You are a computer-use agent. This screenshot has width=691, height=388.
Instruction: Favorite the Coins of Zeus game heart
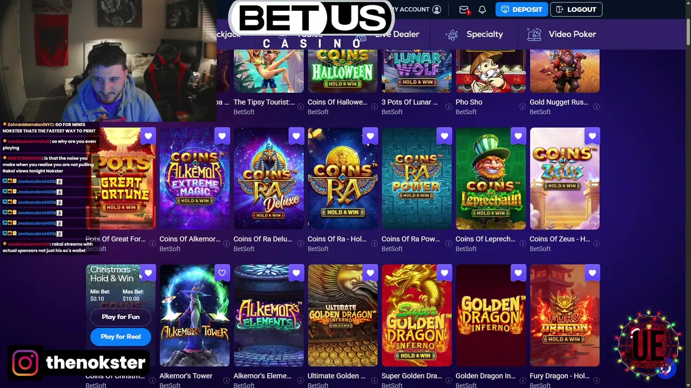pos(592,136)
